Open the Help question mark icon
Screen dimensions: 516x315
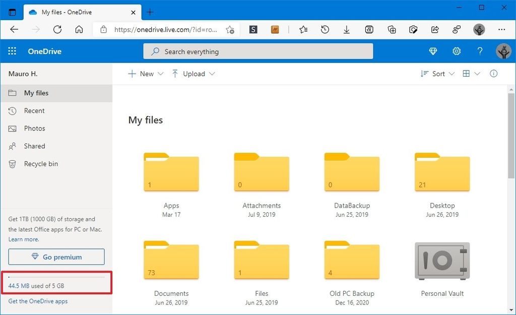coord(480,51)
